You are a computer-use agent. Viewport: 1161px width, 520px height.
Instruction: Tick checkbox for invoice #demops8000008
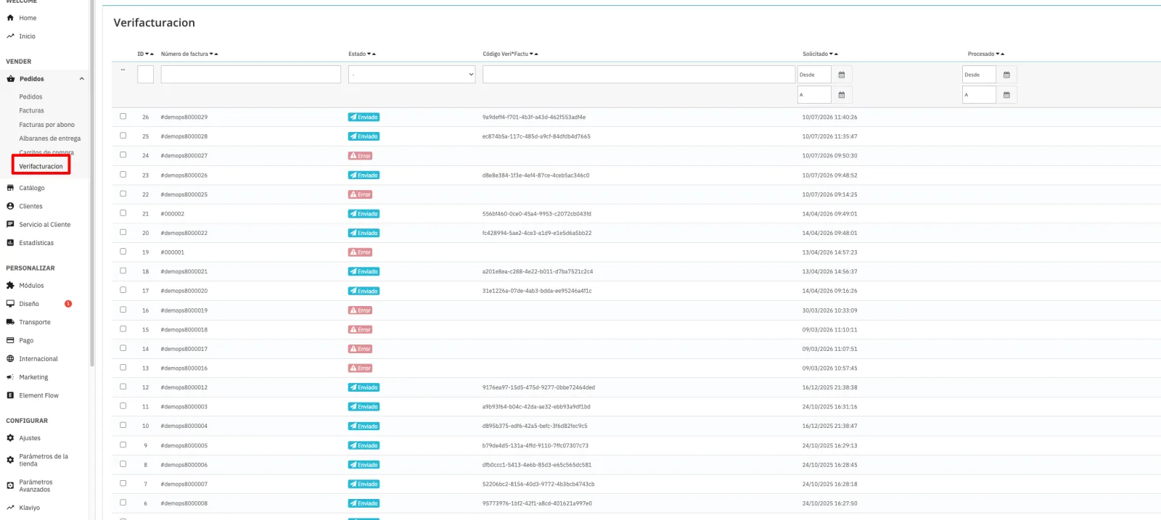[123, 503]
